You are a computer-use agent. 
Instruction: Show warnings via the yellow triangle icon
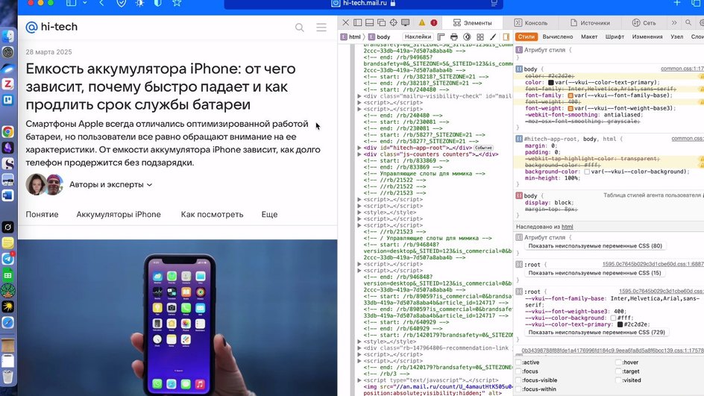(x=422, y=22)
